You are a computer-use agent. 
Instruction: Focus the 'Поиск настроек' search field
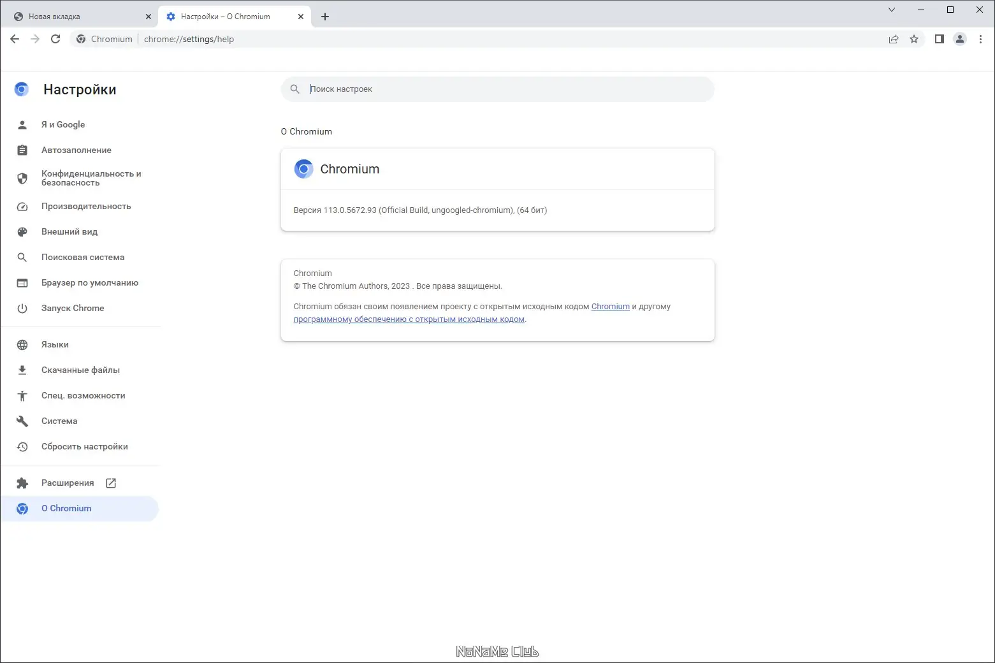click(498, 89)
